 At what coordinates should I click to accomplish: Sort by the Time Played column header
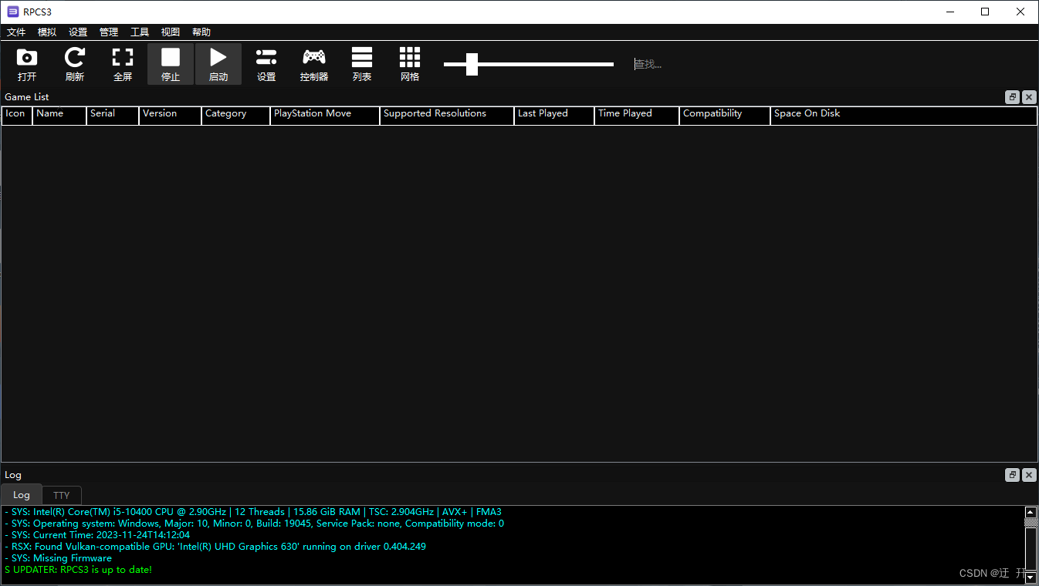[x=637, y=114]
